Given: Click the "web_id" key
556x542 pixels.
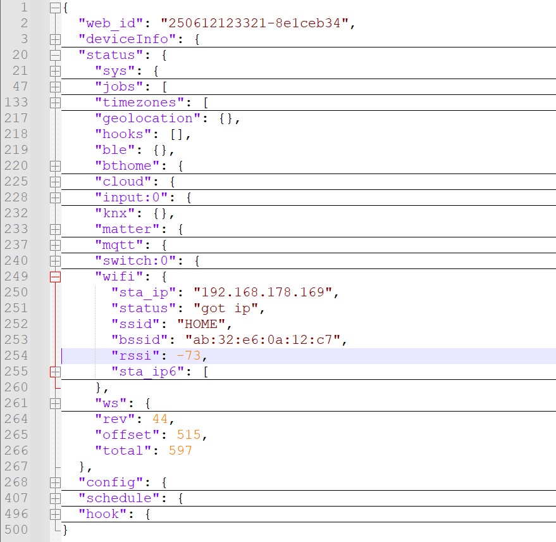Looking at the screenshot, I should tap(111, 23).
